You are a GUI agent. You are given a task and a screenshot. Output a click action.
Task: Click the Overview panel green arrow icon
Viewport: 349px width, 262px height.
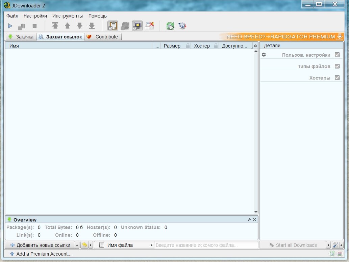[x=9, y=220]
